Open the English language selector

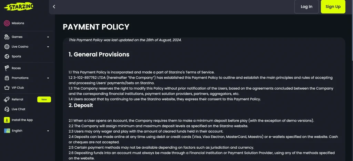pyautogui.click(x=27, y=131)
